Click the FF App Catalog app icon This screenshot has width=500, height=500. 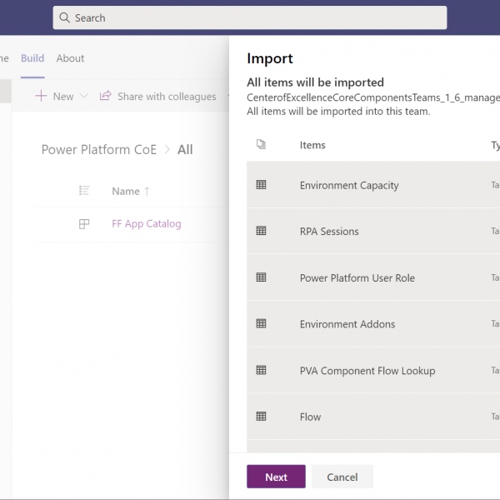(84, 224)
